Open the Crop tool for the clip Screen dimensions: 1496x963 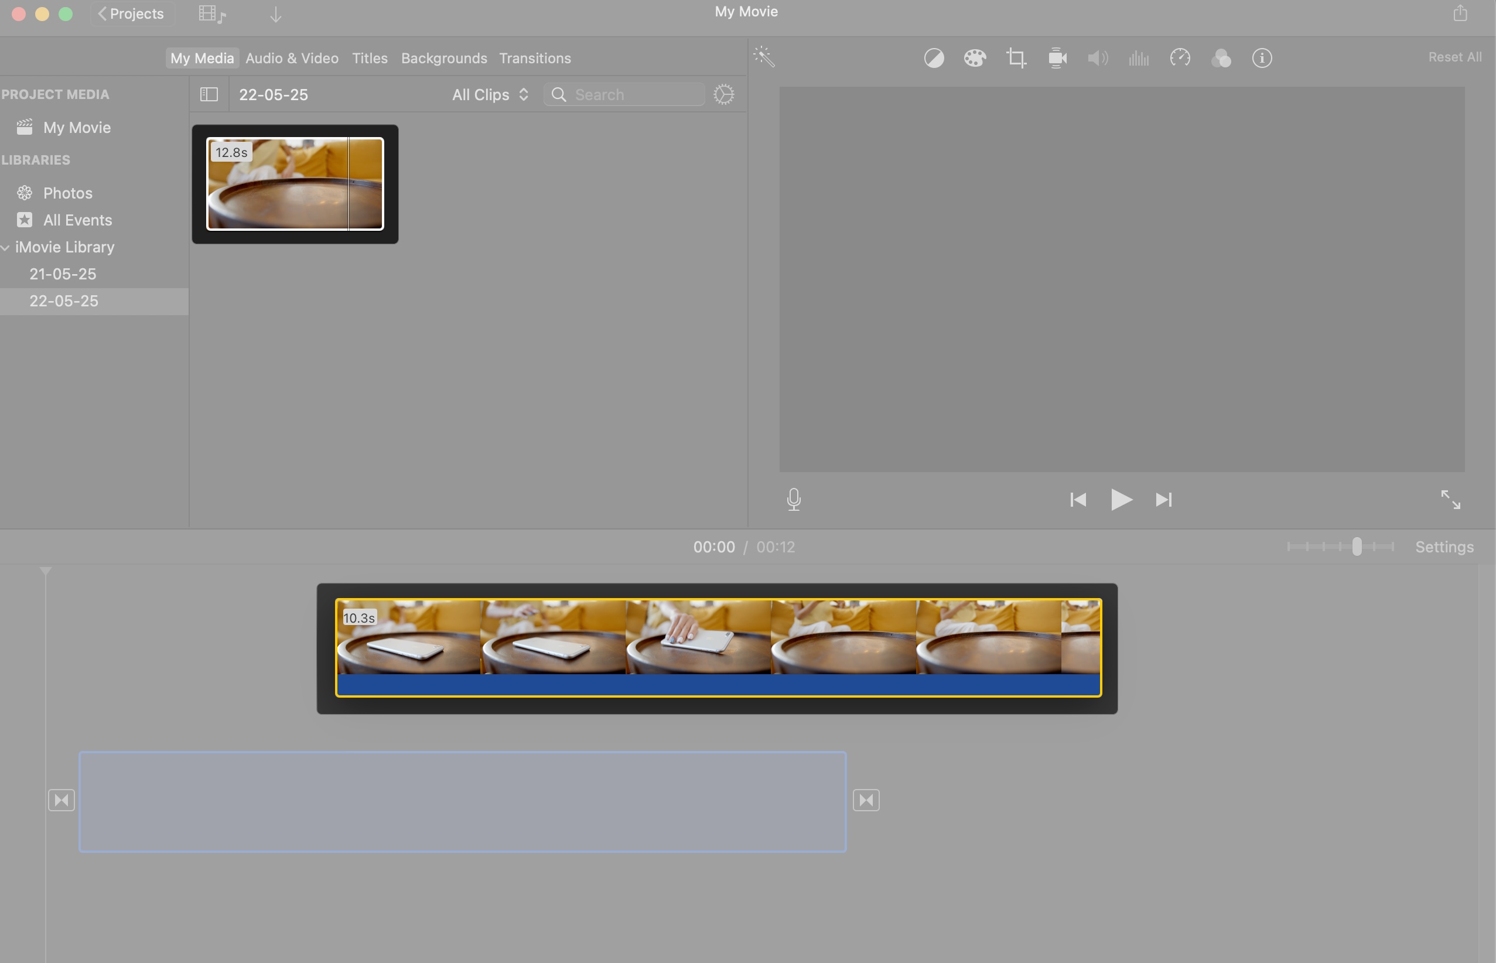coord(1016,57)
